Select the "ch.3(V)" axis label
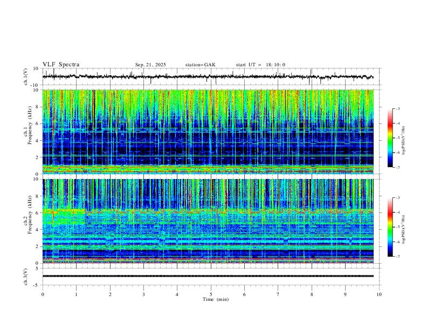Viewport: 427px width, 330px height. pos(26,277)
